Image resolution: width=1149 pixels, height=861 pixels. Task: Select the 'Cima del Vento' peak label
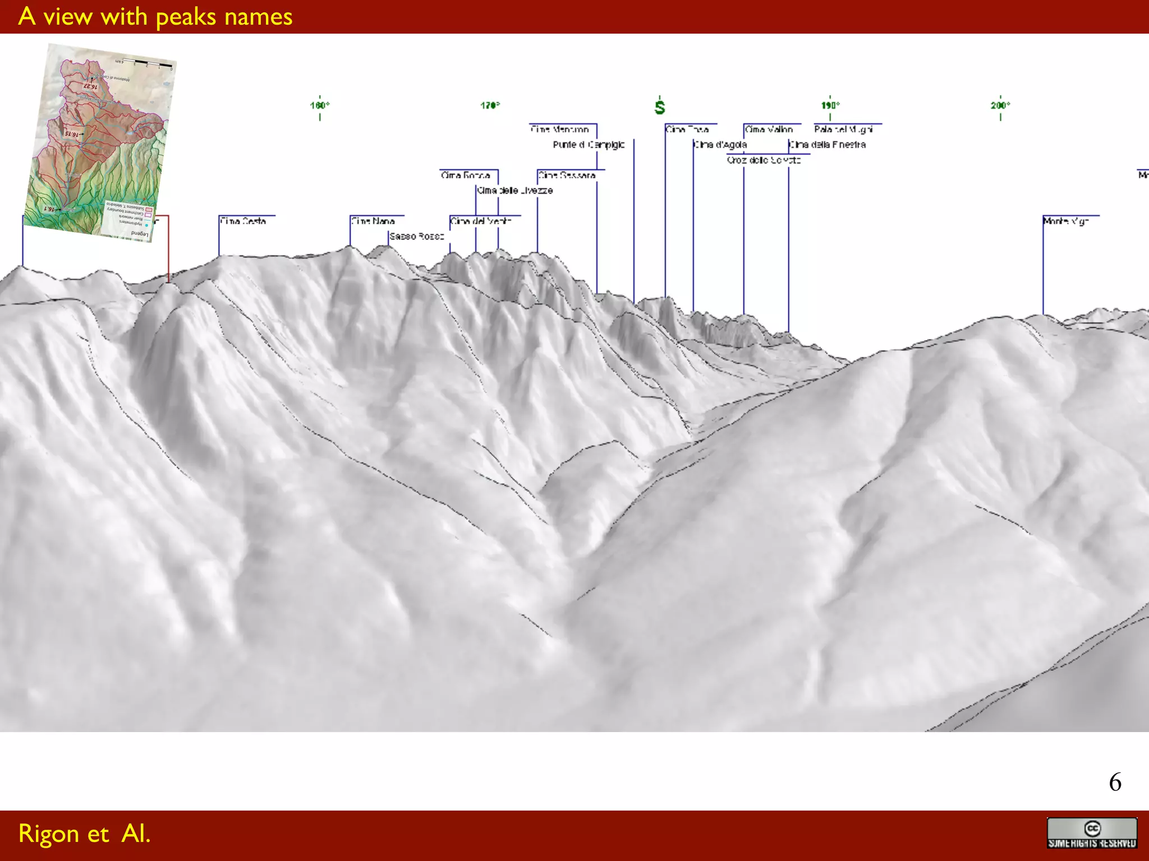(x=481, y=221)
